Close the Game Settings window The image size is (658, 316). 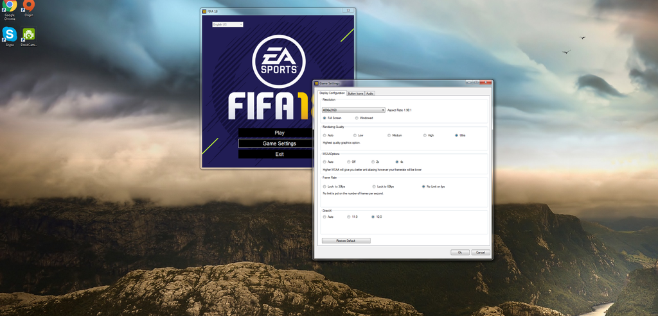click(486, 83)
